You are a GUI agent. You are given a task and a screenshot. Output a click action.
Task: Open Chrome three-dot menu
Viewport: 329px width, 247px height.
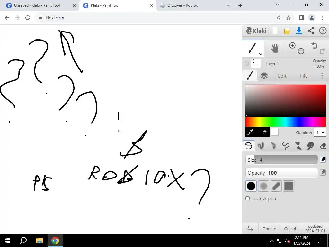point(322,18)
